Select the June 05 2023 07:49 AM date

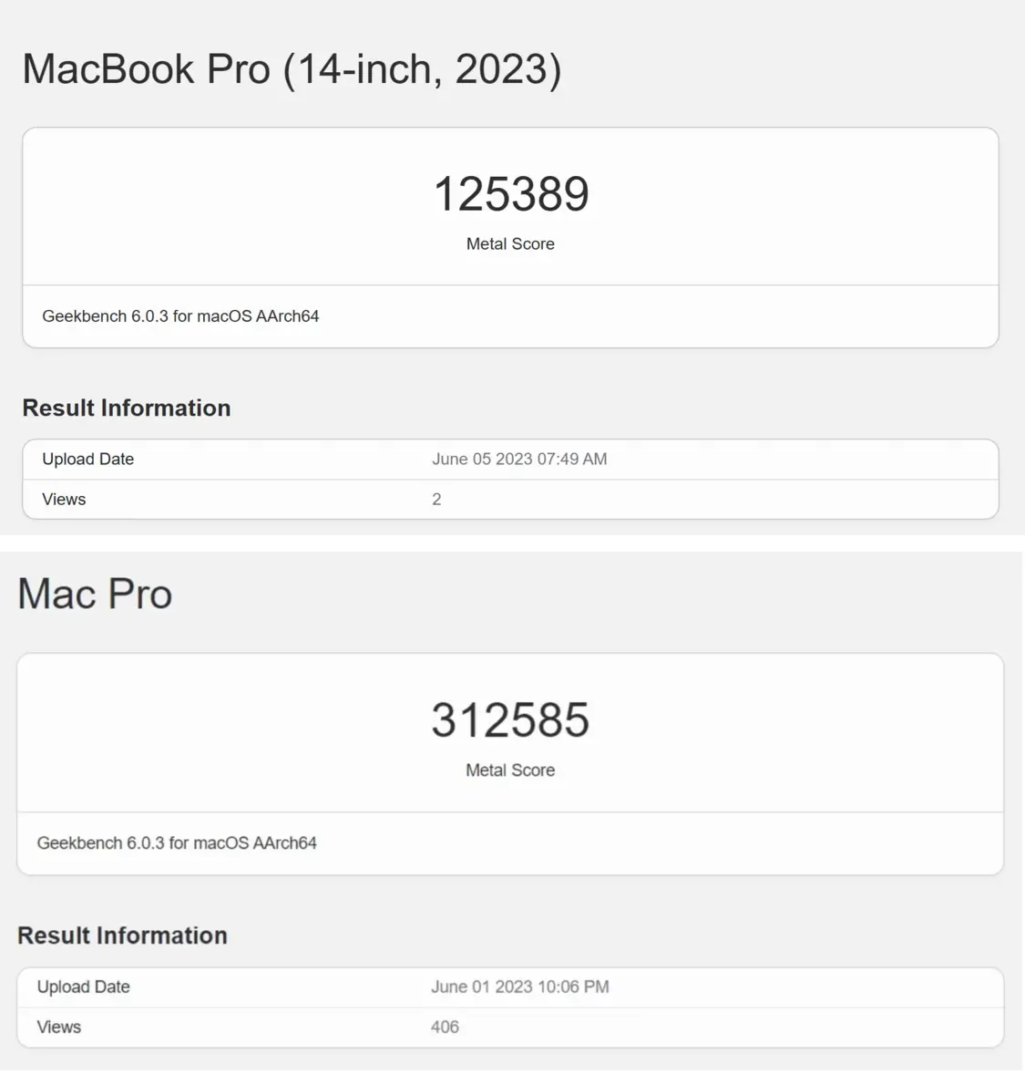(x=519, y=459)
